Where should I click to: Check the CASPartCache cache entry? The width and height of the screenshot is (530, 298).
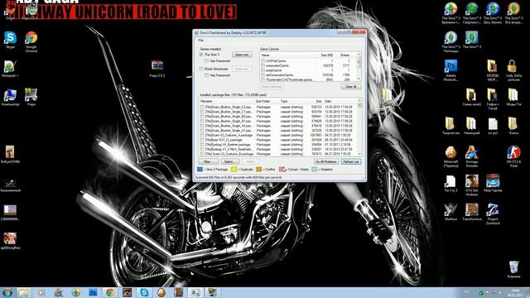[x=263, y=60]
